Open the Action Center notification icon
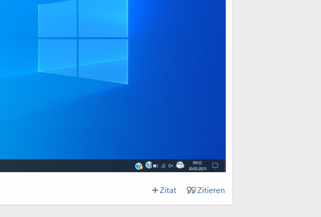 (x=215, y=166)
